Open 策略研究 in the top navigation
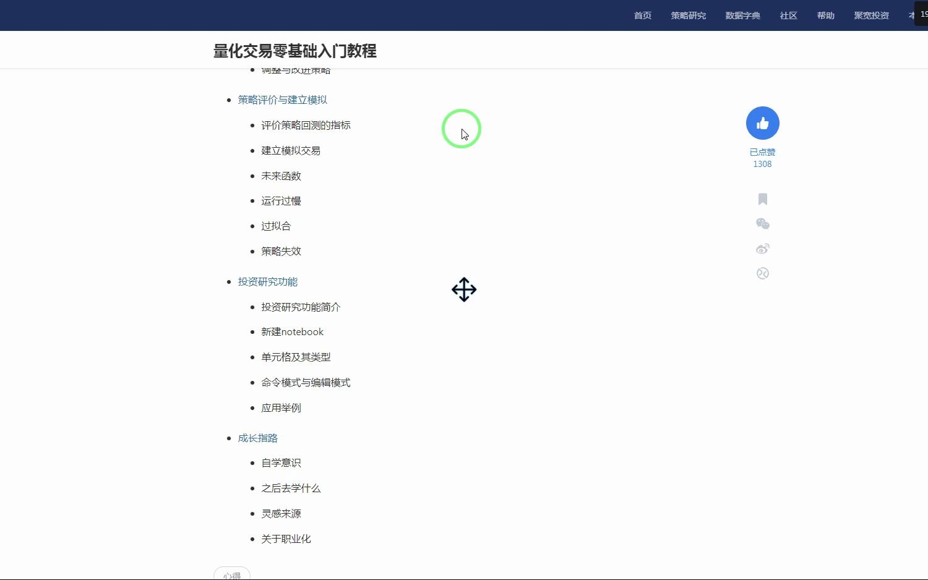The height and width of the screenshot is (580, 928). coord(689,15)
